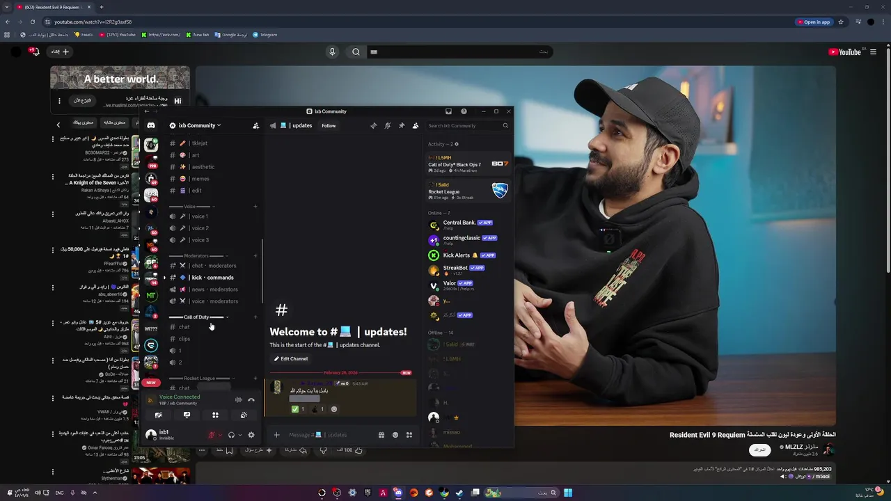This screenshot has width=891, height=501.
Task: Create channel in Voice category with plus
Action: coord(255,207)
